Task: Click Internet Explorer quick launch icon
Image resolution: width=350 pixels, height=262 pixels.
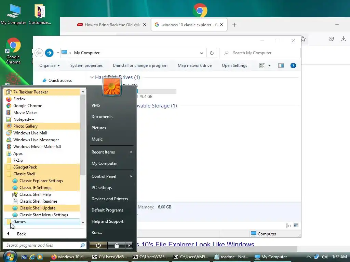Action: tap(32, 257)
